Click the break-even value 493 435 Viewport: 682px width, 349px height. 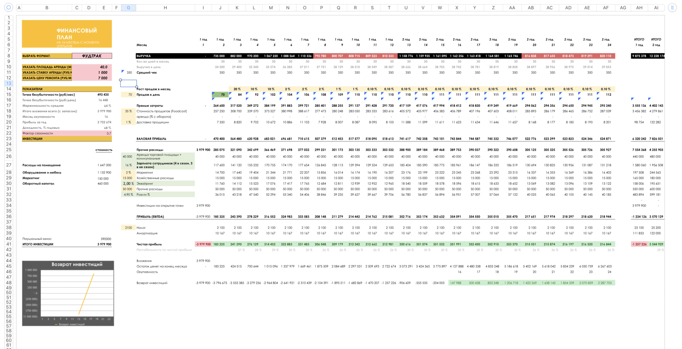[103, 95]
